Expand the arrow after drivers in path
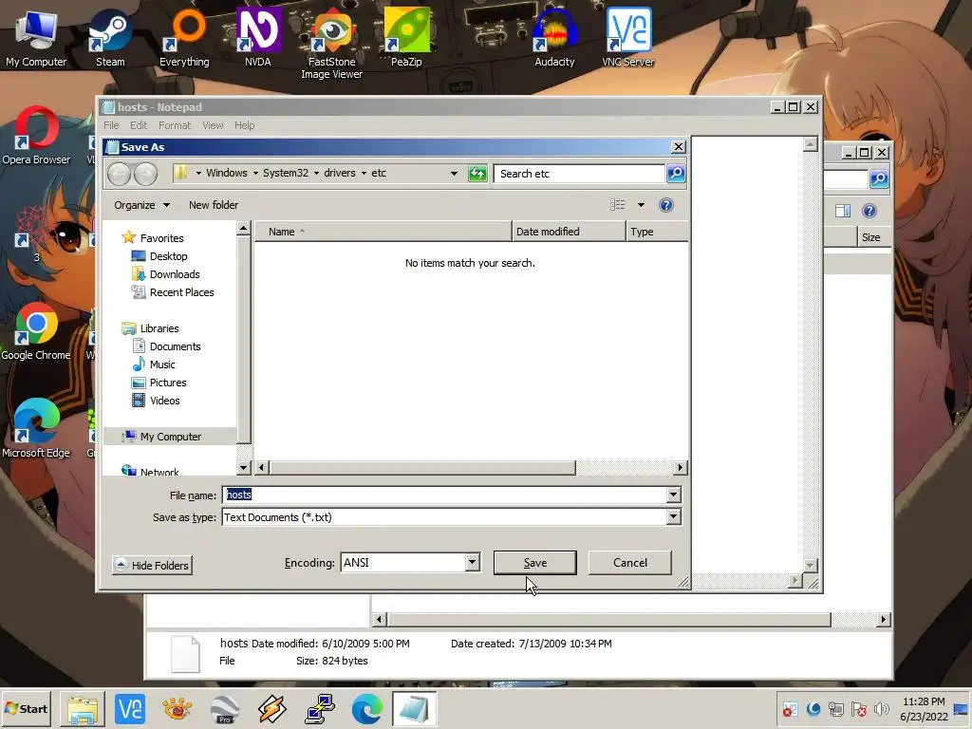The width and height of the screenshot is (972, 729). tap(364, 174)
